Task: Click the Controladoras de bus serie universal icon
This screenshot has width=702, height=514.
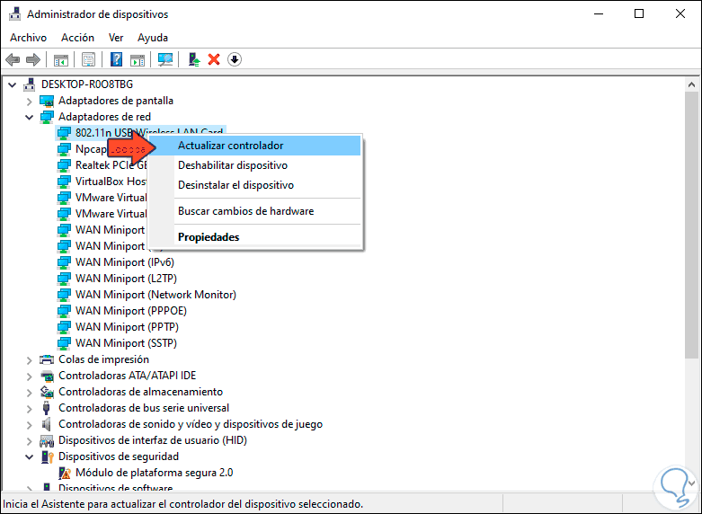Action: click(x=46, y=408)
